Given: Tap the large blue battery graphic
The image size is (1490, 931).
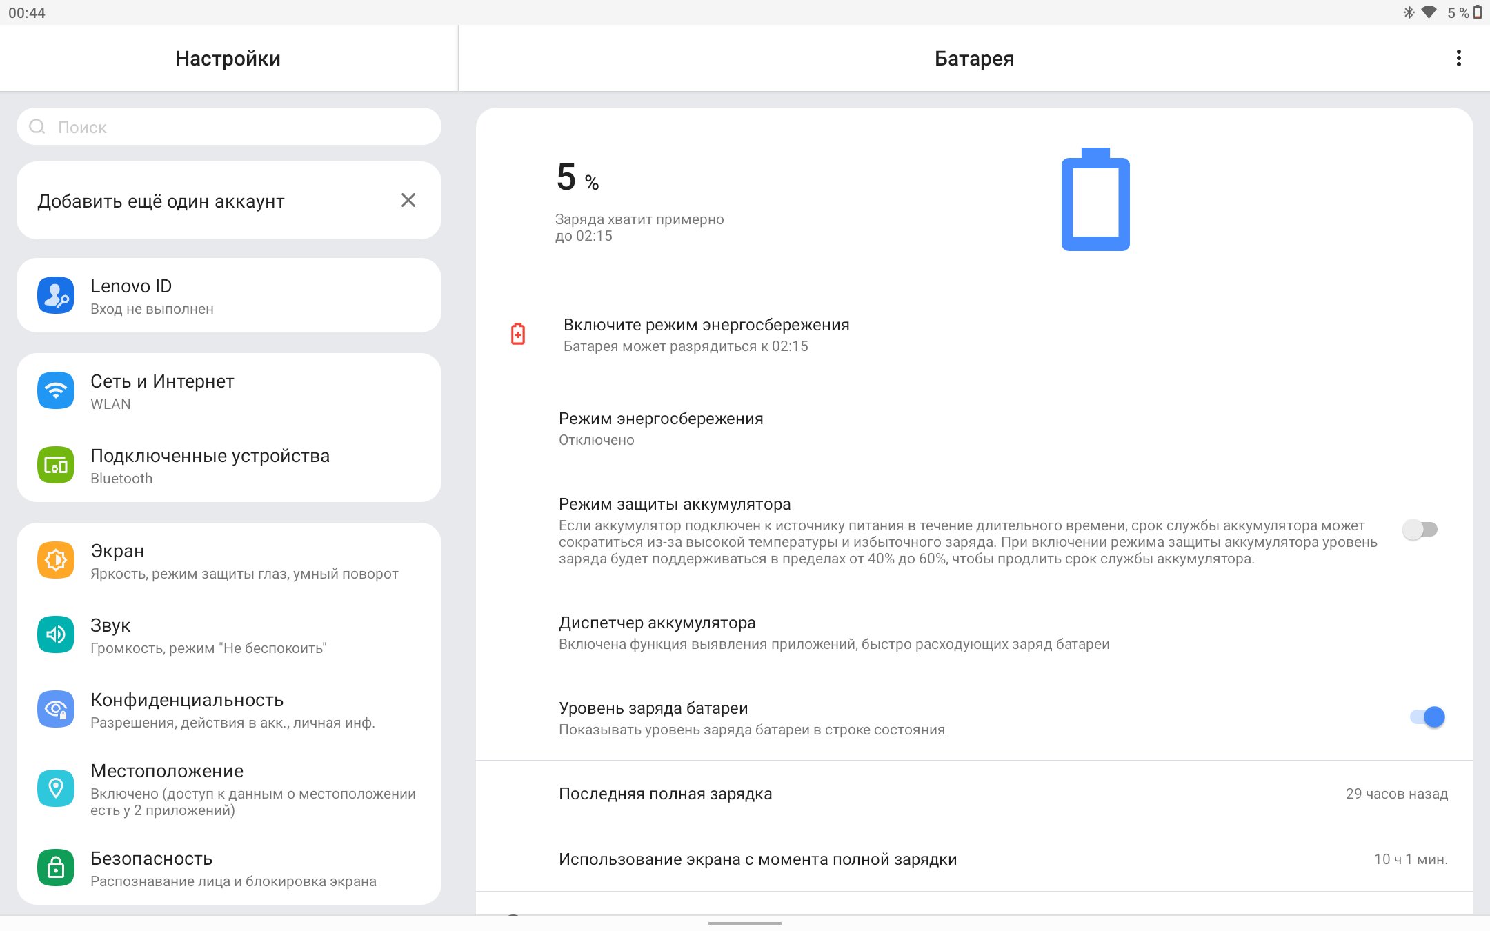Looking at the screenshot, I should 1095,200.
